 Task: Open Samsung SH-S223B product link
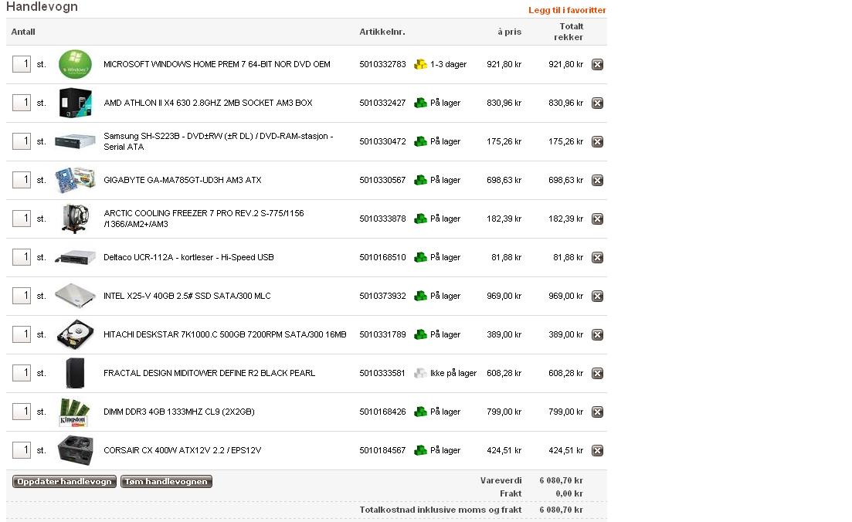(219, 141)
